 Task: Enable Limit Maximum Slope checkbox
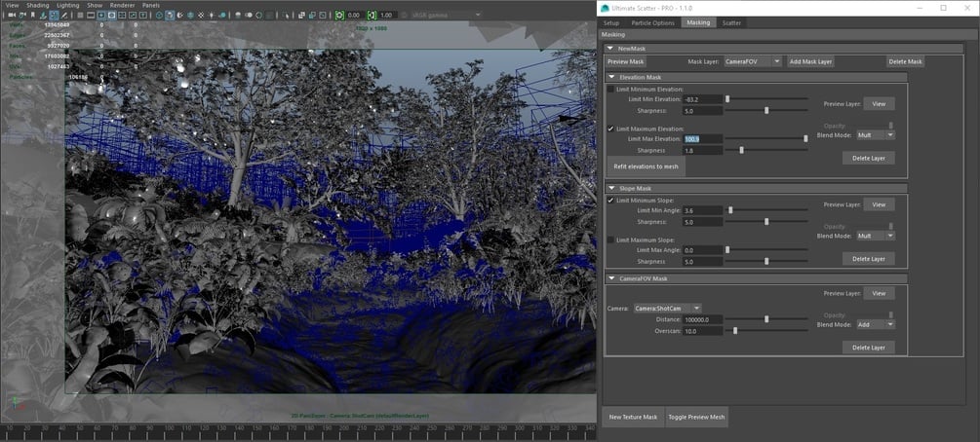611,239
